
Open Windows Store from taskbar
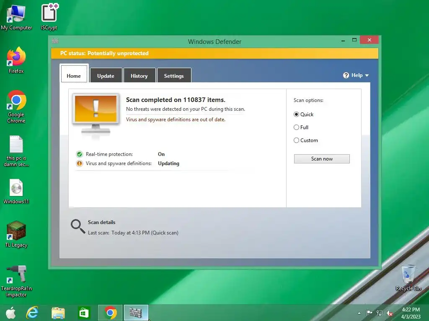click(x=84, y=313)
